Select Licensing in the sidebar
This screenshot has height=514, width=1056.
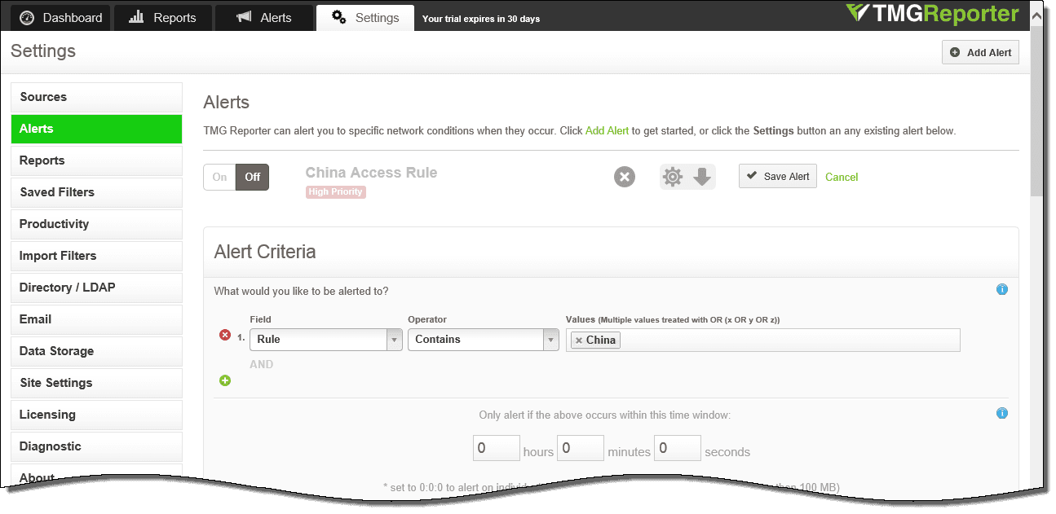pyautogui.click(x=96, y=415)
